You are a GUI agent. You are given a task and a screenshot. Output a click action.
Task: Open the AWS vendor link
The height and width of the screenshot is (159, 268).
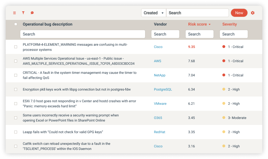coord(157,61)
